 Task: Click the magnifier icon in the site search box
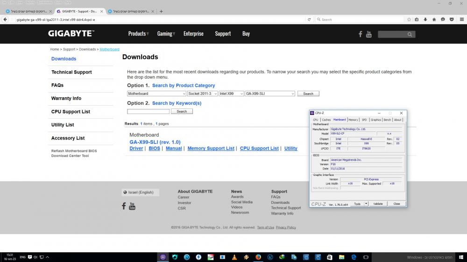(x=410, y=34)
